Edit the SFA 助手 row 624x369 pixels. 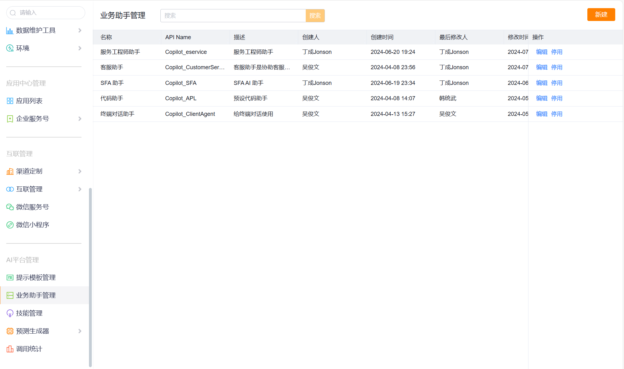pos(542,83)
